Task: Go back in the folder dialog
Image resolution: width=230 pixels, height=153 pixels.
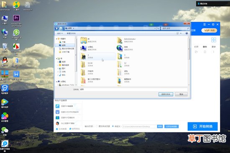Action: pos(57,29)
